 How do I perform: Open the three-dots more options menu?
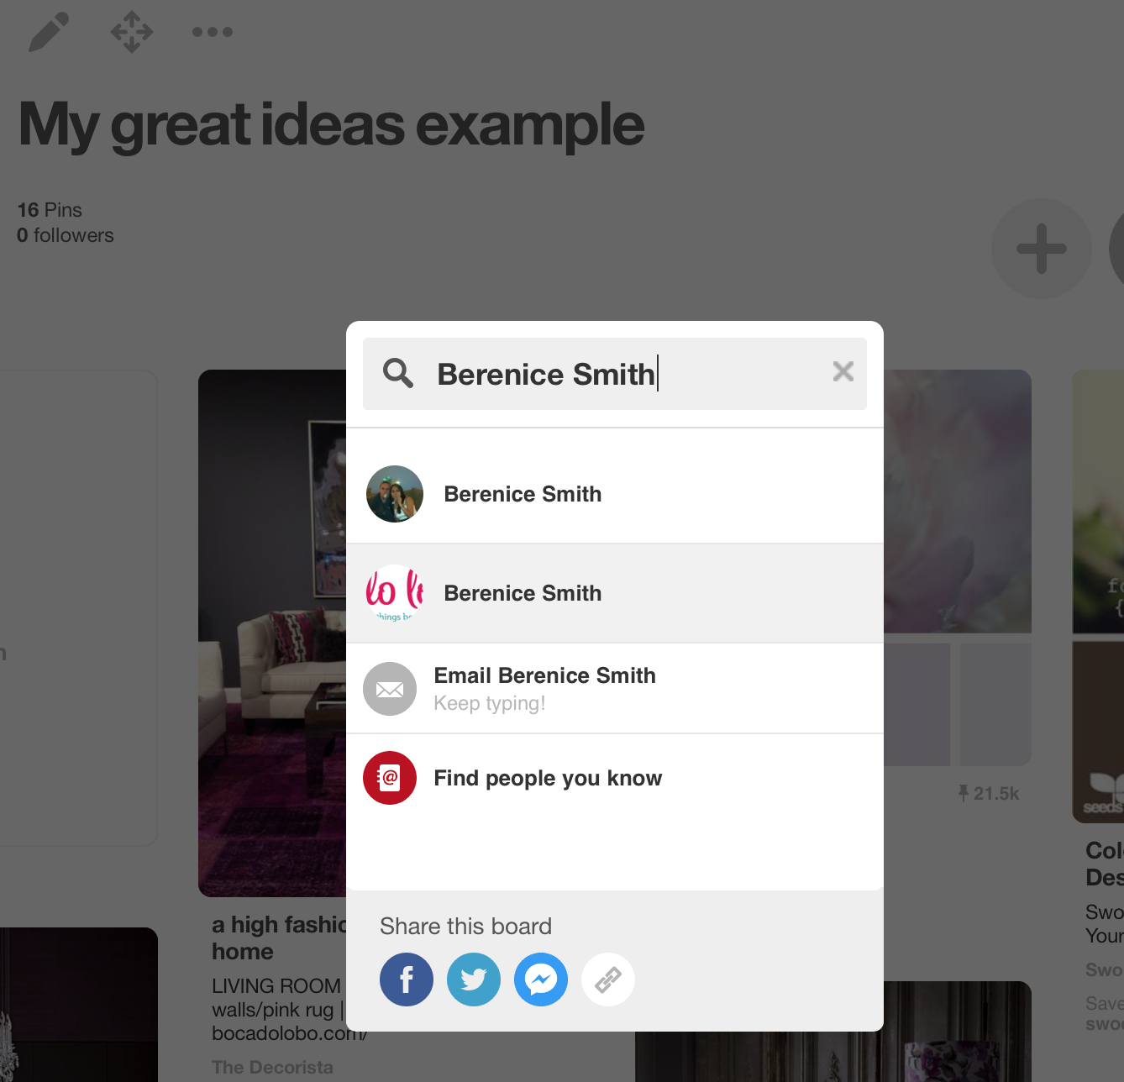pos(212,32)
